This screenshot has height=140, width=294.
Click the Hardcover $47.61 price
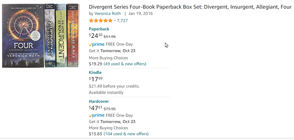[x=96, y=108]
